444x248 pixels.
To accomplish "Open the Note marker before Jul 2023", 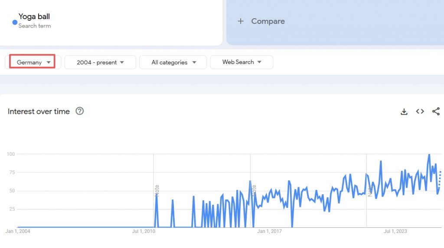I will (370, 190).
